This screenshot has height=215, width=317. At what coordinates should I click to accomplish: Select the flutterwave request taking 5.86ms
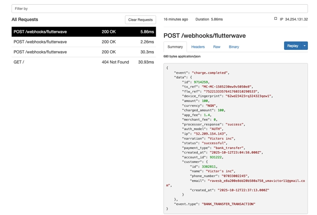coord(84,32)
